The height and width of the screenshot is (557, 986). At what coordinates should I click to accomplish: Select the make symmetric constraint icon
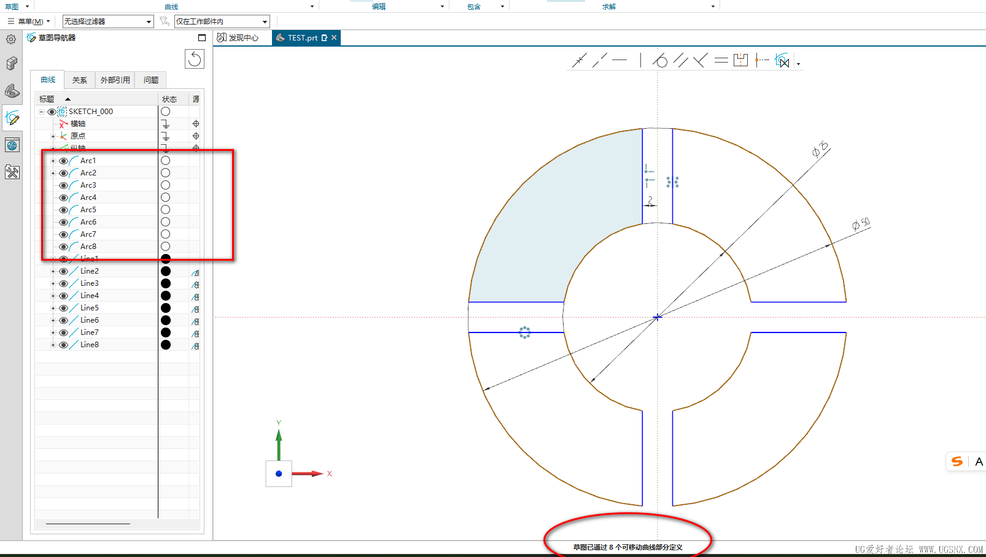point(741,60)
